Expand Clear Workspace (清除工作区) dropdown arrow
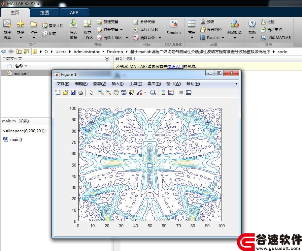 pyautogui.click(x=127, y=38)
